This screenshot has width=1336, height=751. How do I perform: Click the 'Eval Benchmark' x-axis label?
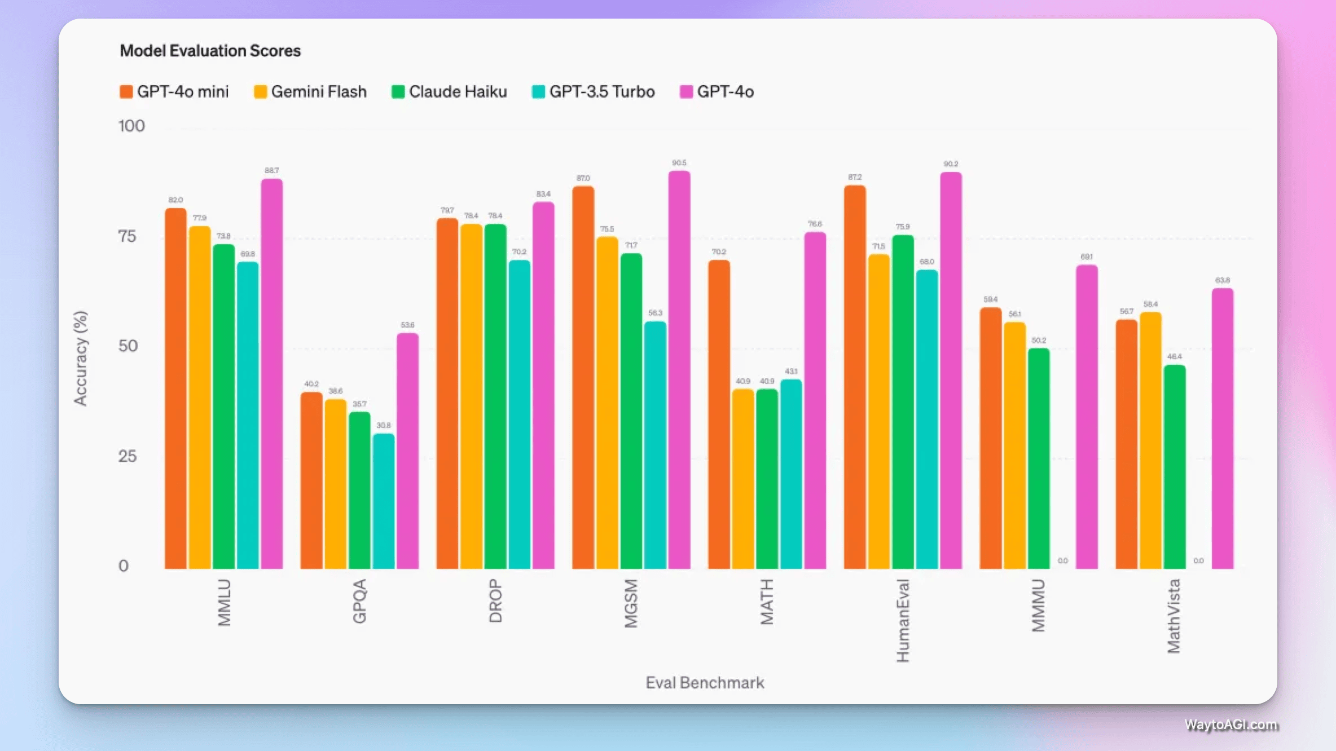(705, 683)
